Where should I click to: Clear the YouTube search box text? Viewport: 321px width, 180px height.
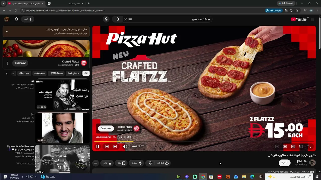coord(125,19)
